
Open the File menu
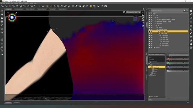1,3
